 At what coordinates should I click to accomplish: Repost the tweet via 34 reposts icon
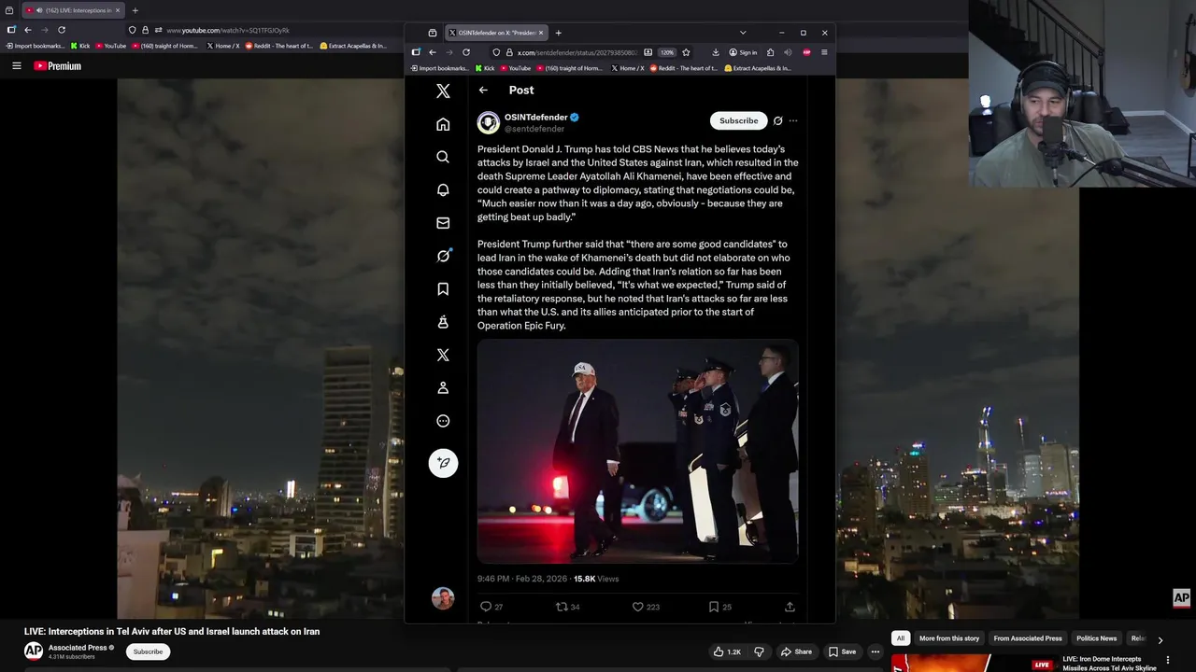pyautogui.click(x=568, y=607)
